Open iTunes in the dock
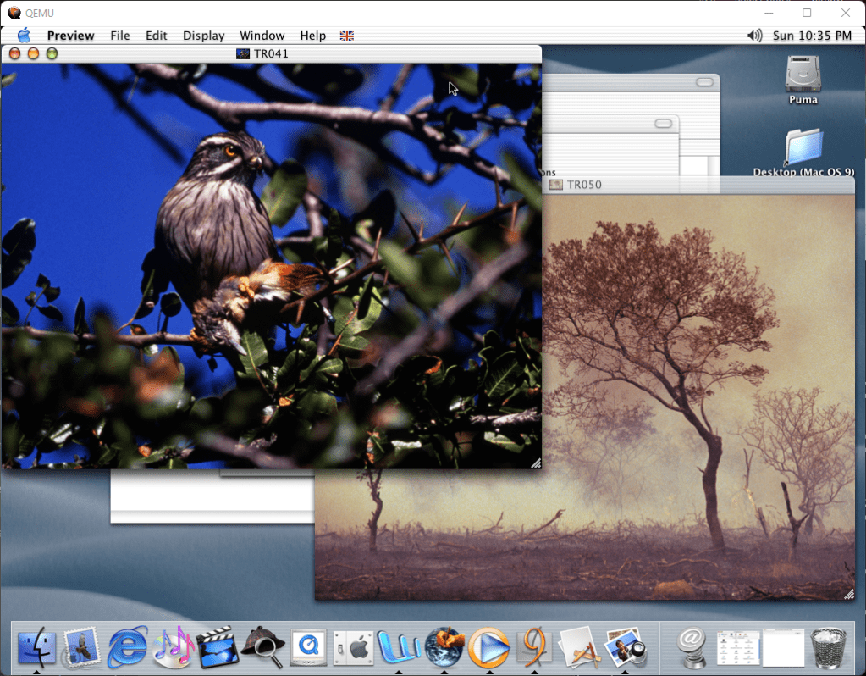866x676 pixels. pos(173,648)
